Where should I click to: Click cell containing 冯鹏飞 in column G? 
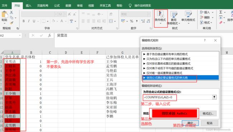123,89
